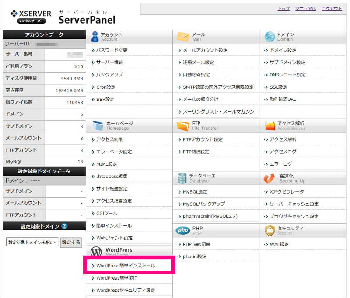Click the PHP logo icon

tap(183, 230)
